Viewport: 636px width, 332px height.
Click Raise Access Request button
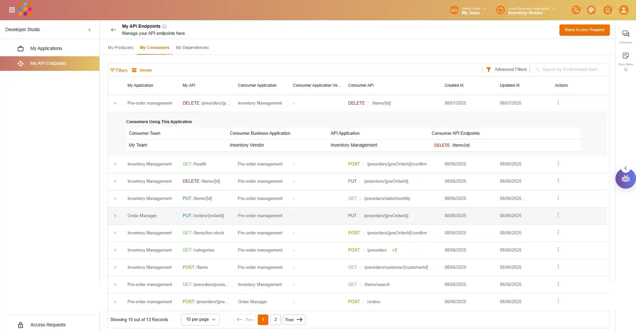(584, 30)
